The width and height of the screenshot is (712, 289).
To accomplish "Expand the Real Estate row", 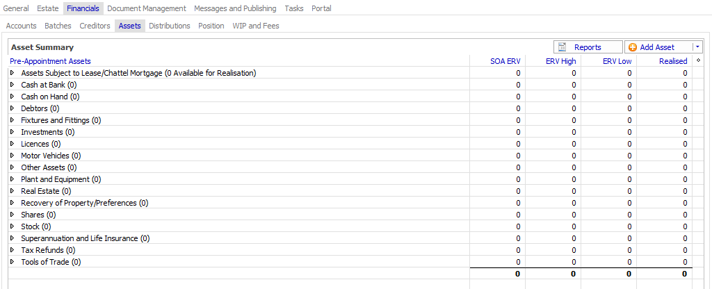I will point(12,191).
